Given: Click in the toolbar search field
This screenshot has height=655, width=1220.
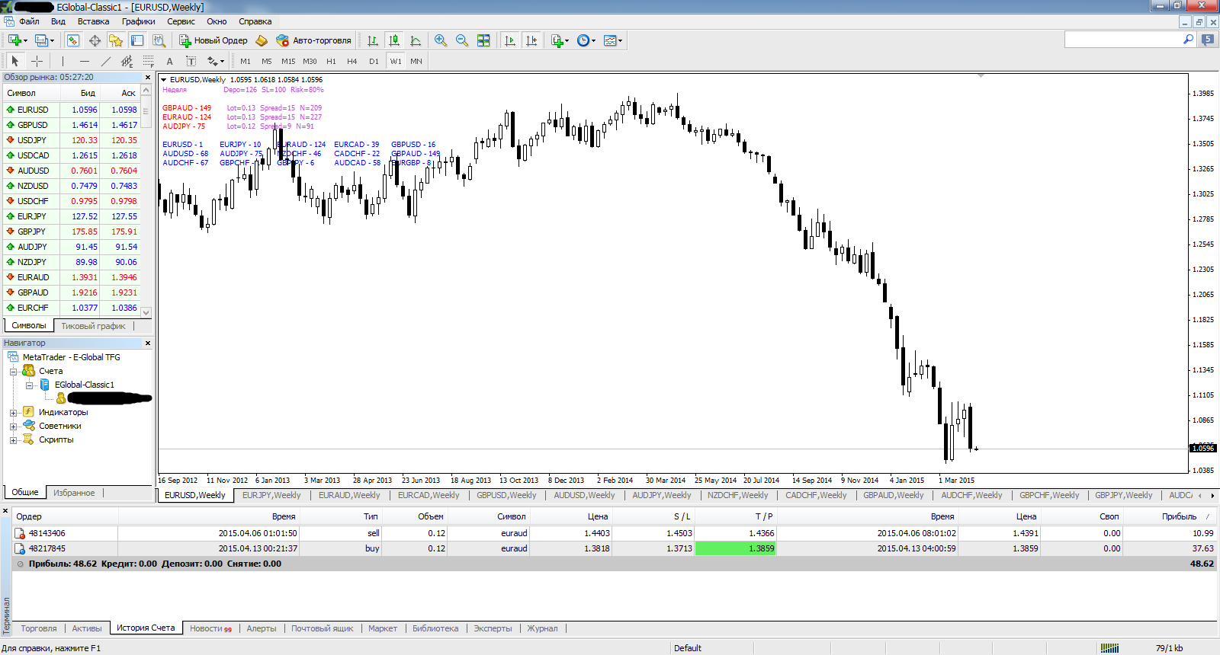Looking at the screenshot, I should 1122,40.
